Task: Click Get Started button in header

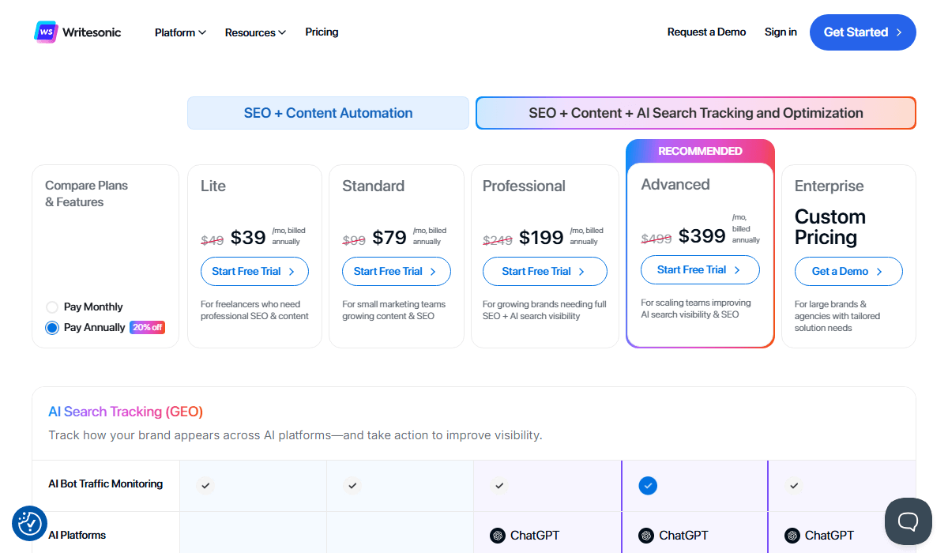Action: point(862,32)
